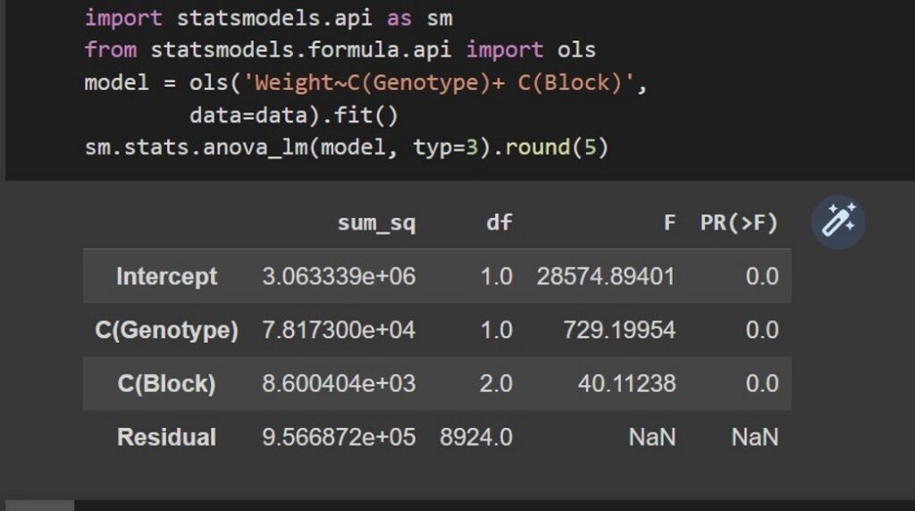Click the C(Genotype) sum_sq value 7.817300e+04
This screenshot has width=915, height=511.
pyautogui.click(x=339, y=331)
